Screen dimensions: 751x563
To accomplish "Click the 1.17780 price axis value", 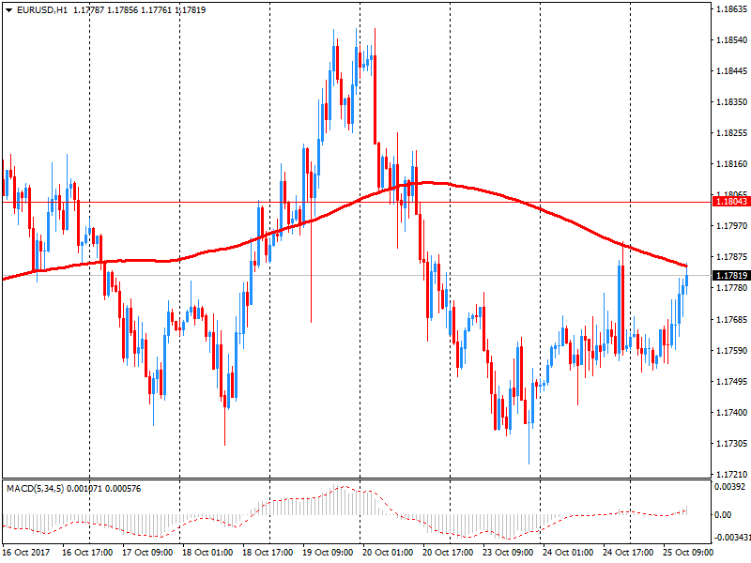I will [732, 288].
